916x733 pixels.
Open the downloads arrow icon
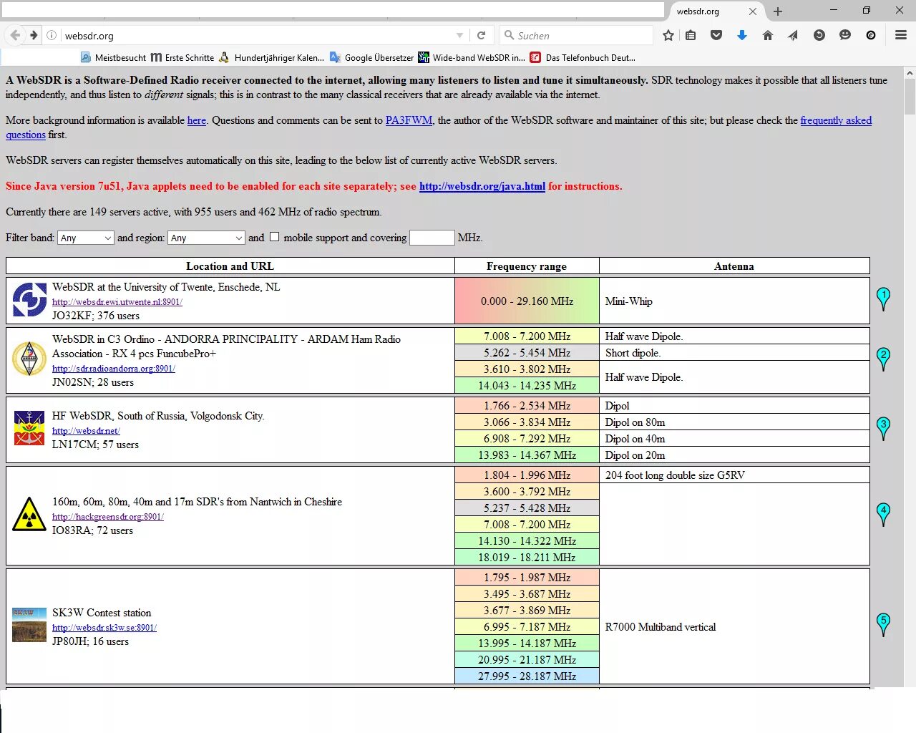click(742, 35)
